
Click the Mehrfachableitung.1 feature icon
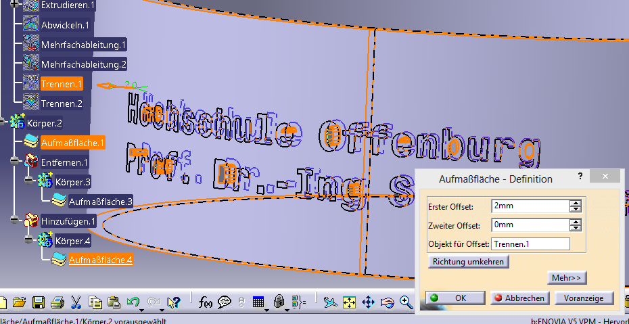click(30, 44)
